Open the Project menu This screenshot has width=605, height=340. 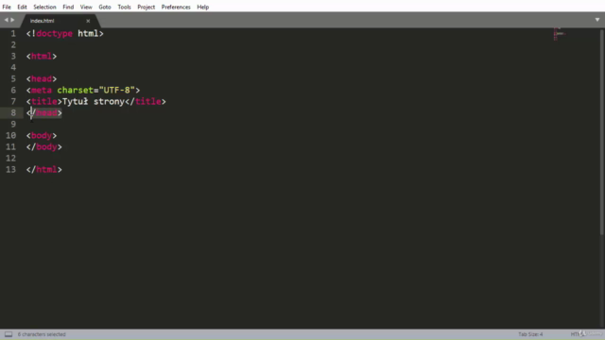[147, 7]
